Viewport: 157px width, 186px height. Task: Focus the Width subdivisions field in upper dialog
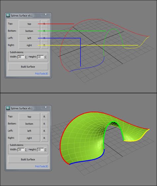(21, 57)
